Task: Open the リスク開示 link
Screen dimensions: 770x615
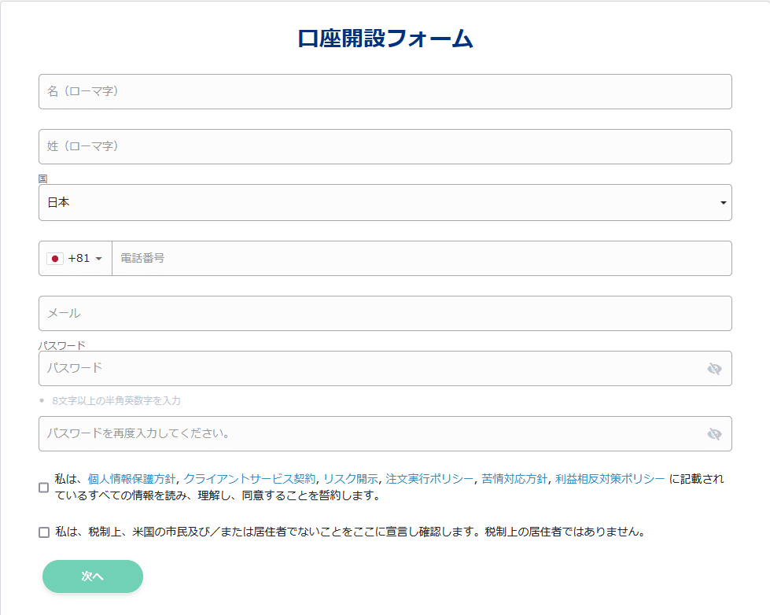Action: point(351,479)
